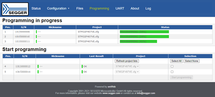Image resolution: width=215 pixels, height=97 pixels.
Task: Click Refresh project lists button
Action: click(127, 61)
